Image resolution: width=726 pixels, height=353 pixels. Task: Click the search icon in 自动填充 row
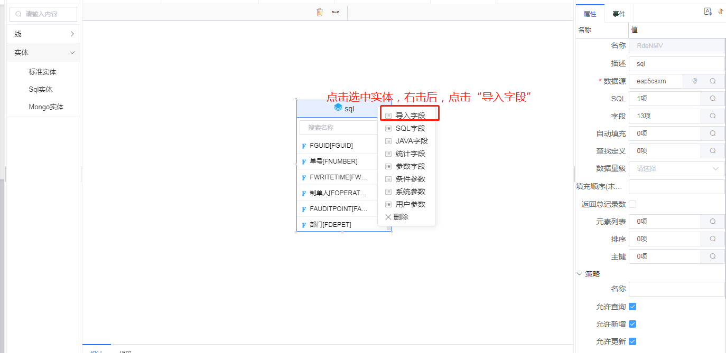coord(712,133)
